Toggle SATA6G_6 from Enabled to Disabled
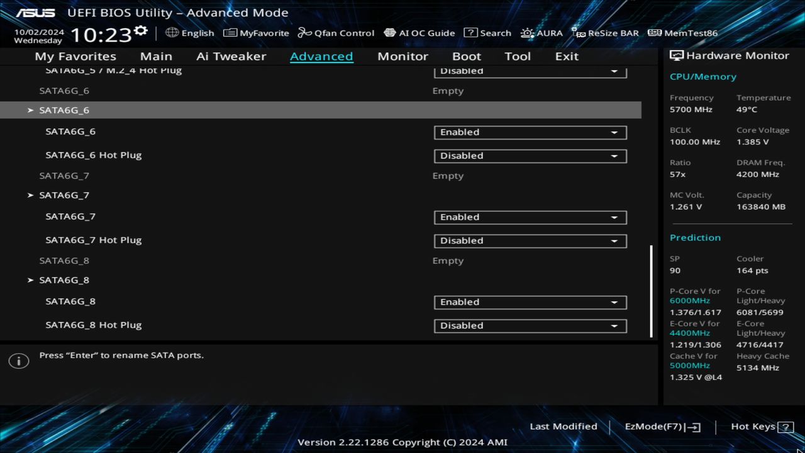Screen dimensions: 805x453 pos(530,132)
